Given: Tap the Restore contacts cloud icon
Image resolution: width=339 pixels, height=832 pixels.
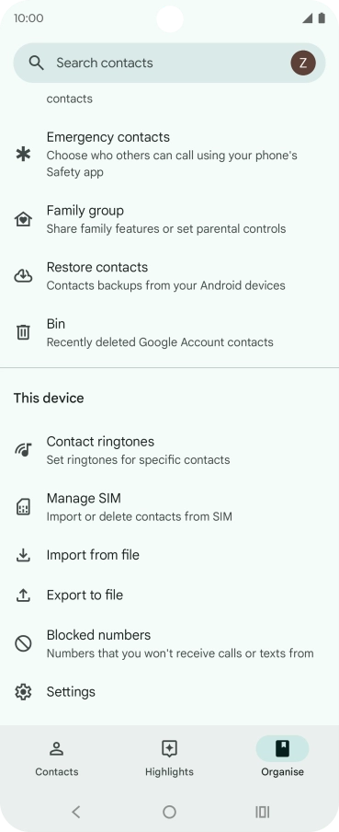Looking at the screenshot, I should [23, 276].
